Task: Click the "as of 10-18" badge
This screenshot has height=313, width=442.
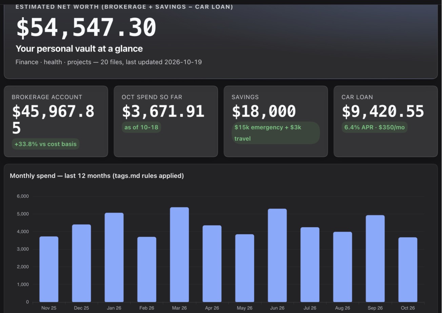Action: coord(141,127)
